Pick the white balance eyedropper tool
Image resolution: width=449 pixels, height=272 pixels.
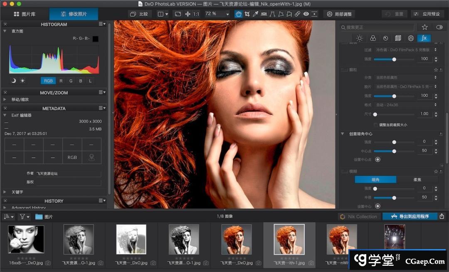(x=256, y=14)
